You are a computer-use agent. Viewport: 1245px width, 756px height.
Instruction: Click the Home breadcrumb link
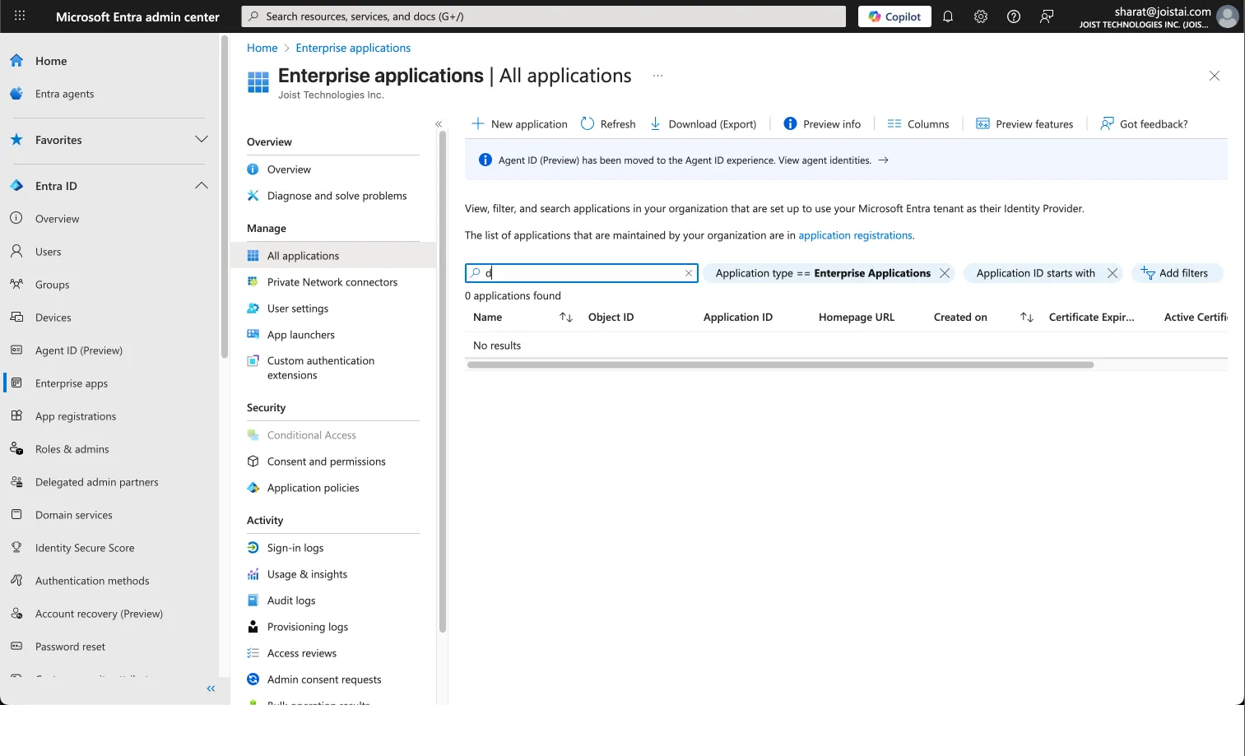click(262, 48)
